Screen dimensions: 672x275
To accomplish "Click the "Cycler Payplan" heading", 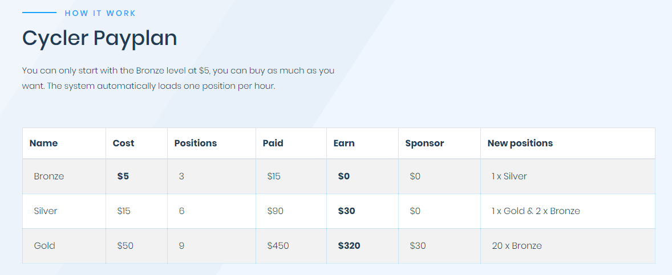I will (x=99, y=38).
